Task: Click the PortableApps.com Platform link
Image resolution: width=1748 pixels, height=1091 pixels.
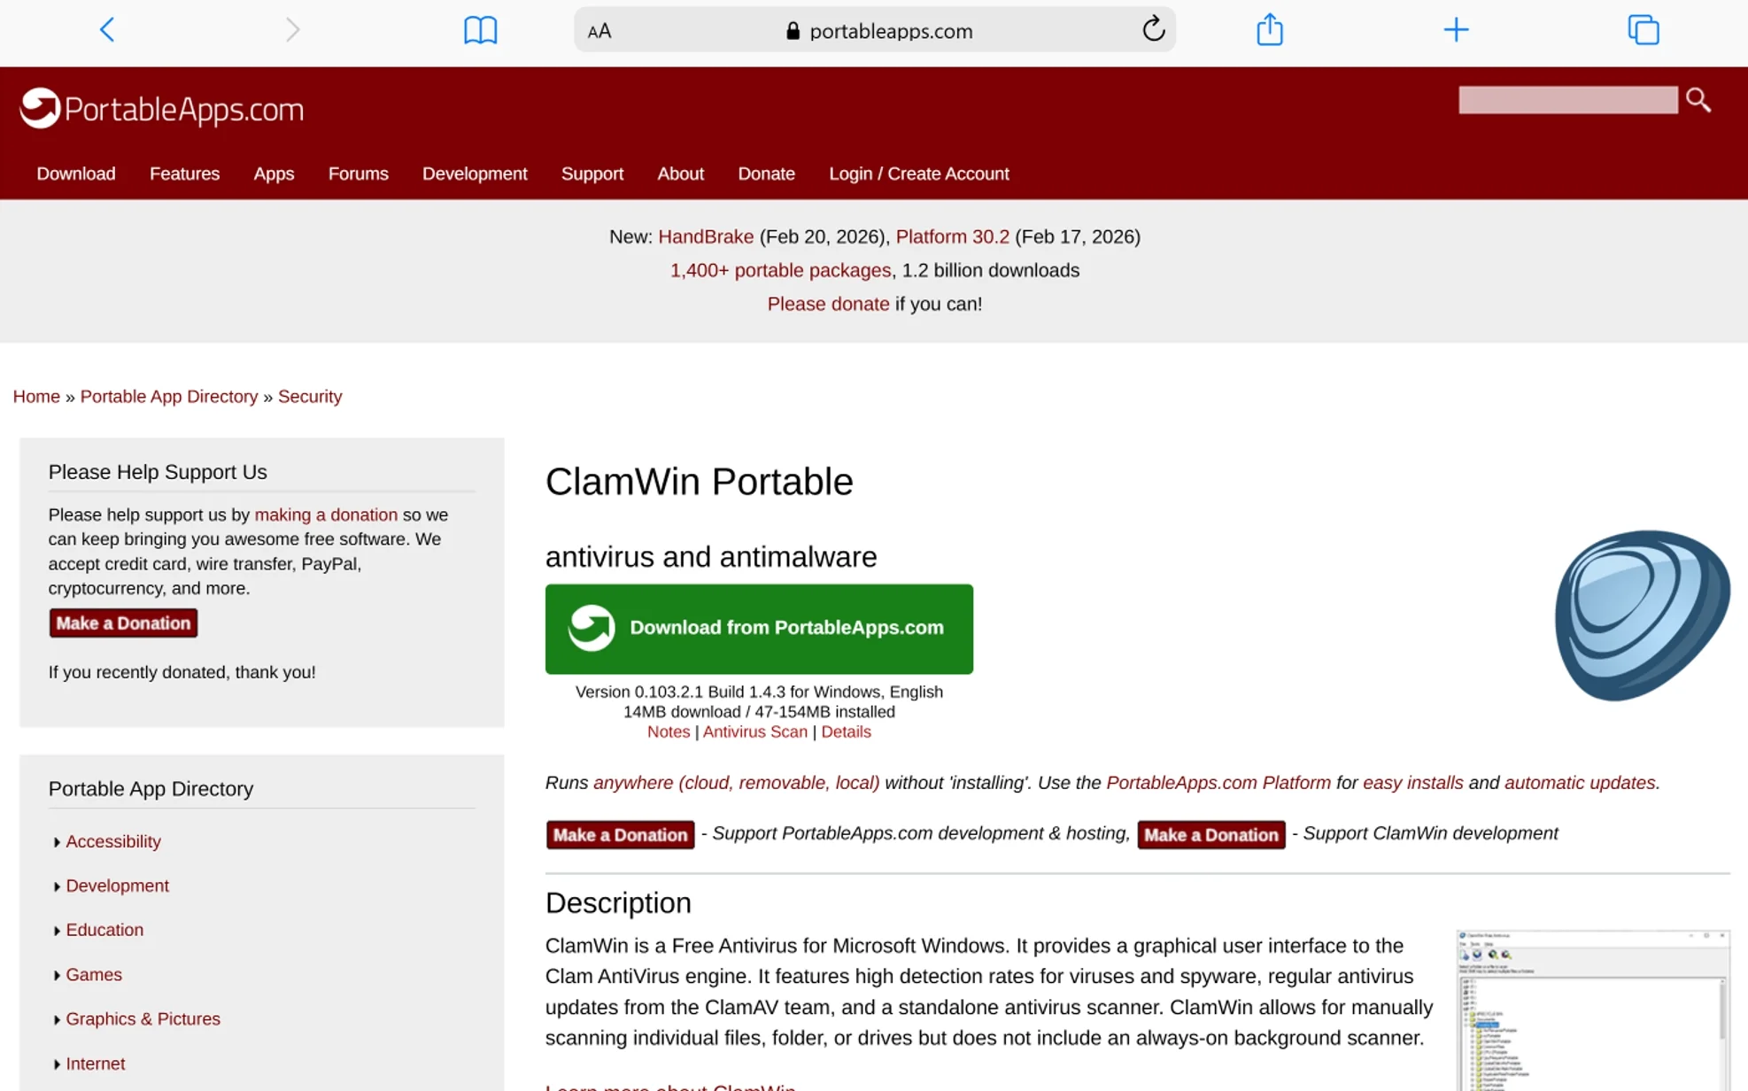Action: pyautogui.click(x=1218, y=783)
